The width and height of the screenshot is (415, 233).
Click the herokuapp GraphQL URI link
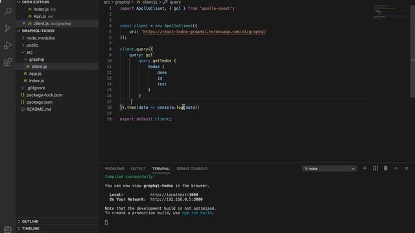[204, 32]
